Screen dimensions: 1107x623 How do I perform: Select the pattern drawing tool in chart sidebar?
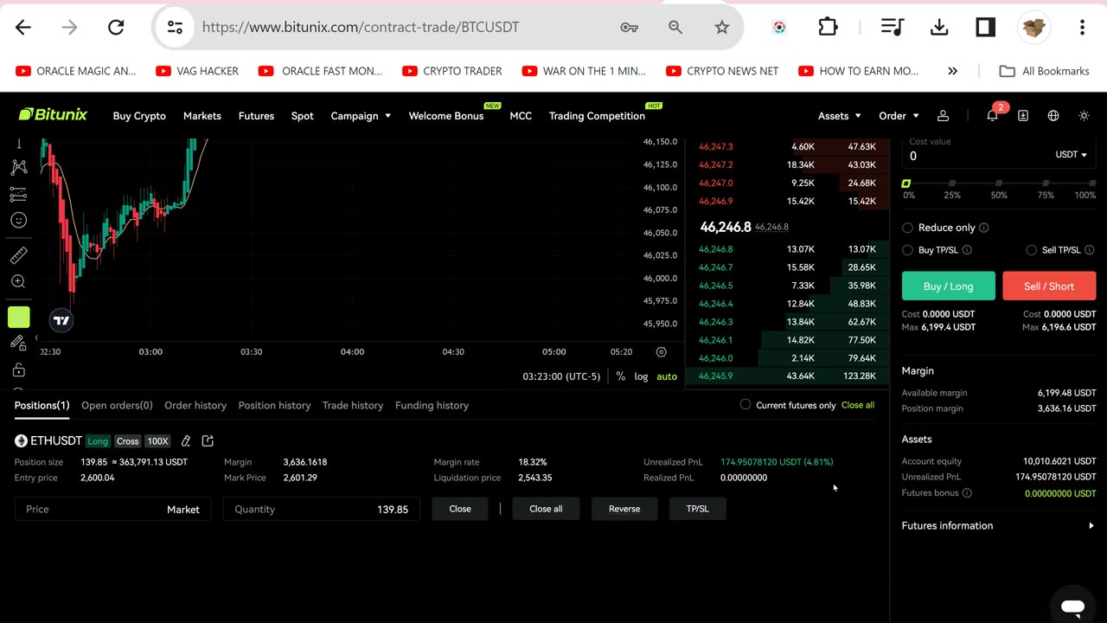point(18,167)
